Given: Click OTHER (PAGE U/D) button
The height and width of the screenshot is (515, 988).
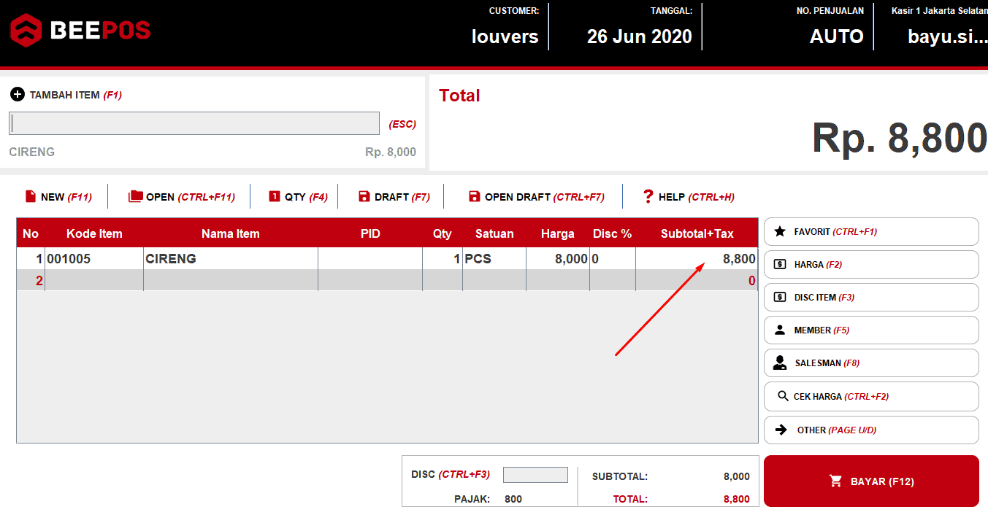Looking at the screenshot, I should [871, 430].
